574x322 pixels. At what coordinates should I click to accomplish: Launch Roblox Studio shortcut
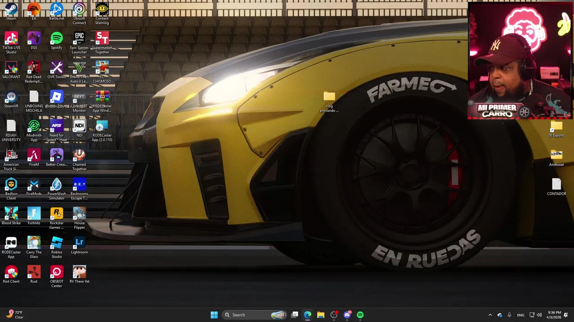(57, 247)
